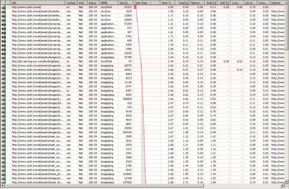Select the http://bs.serving-sys.com/BurstingPipe URL cell
Screen dimensions: 289x189
pos(38,62)
